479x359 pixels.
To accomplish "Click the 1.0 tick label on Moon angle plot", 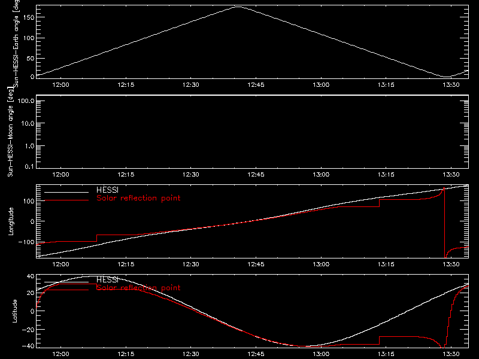I will click(x=29, y=146).
